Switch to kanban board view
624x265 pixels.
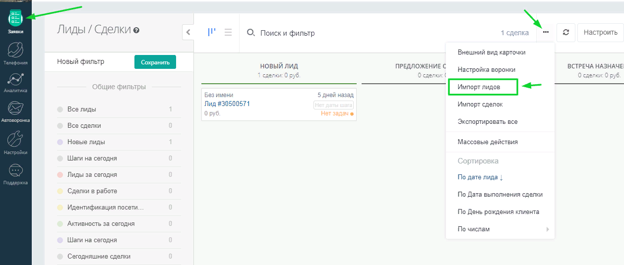point(211,32)
